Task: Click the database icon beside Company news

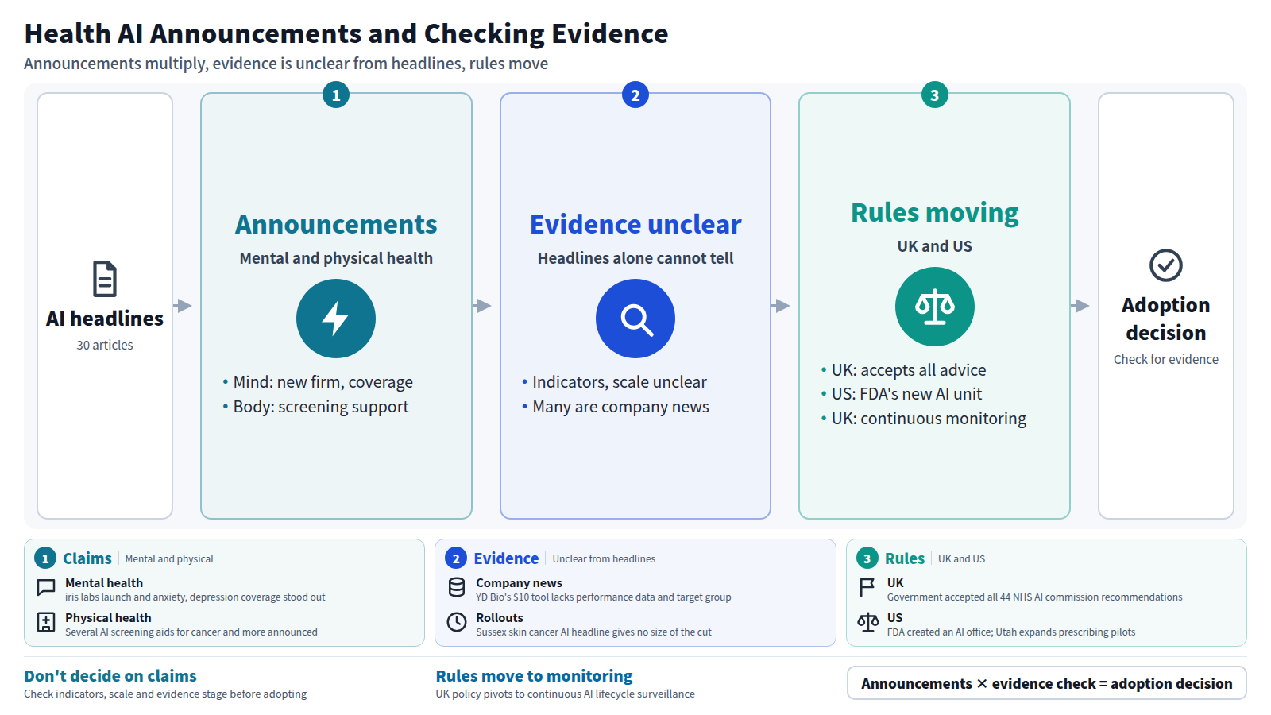Action: click(x=457, y=587)
